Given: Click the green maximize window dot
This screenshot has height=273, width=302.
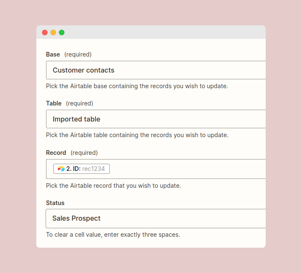Looking at the screenshot, I should click(x=62, y=32).
